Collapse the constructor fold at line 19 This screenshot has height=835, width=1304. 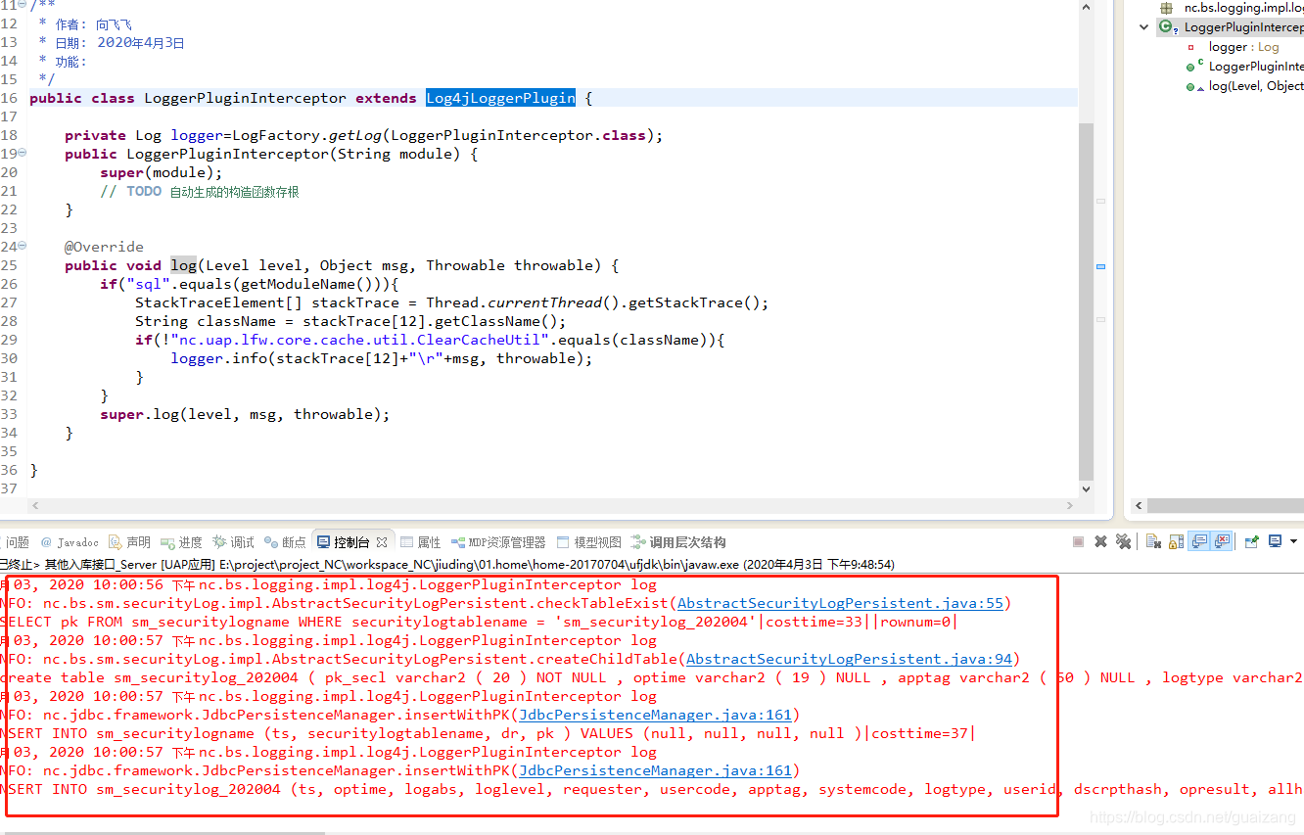23,154
